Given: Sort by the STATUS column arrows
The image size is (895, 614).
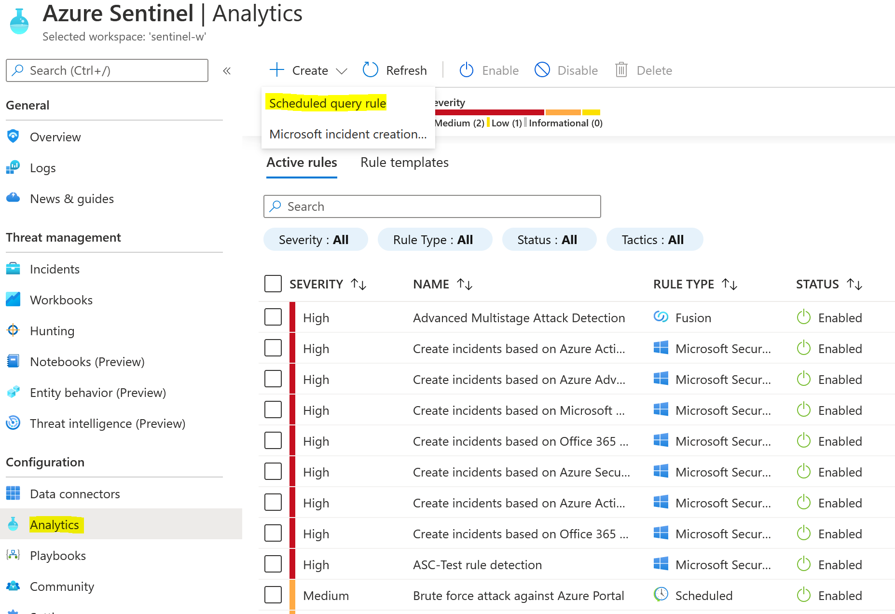Looking at the screenshot, I should (x=854, y=284).
